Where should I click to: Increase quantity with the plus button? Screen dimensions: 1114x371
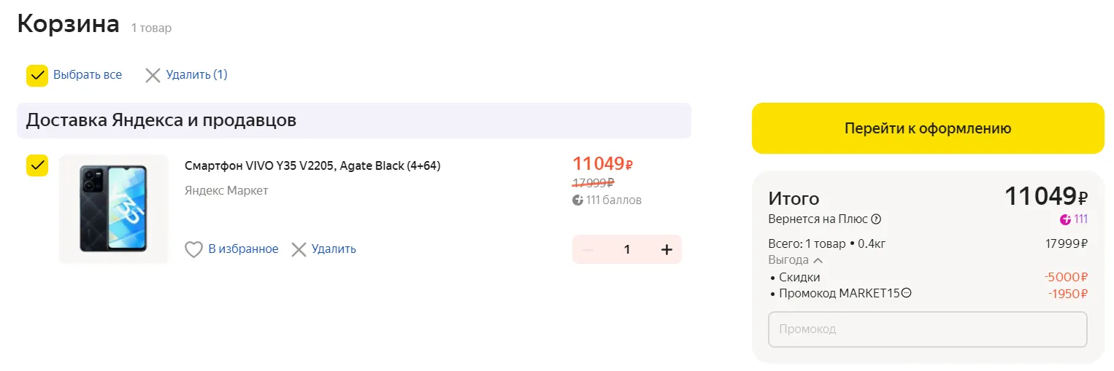coord(666,249)
